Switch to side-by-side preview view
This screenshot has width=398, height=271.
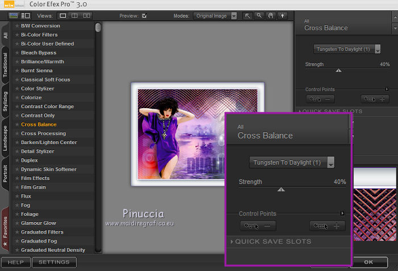pyautogui.click(x=86, y=16)
